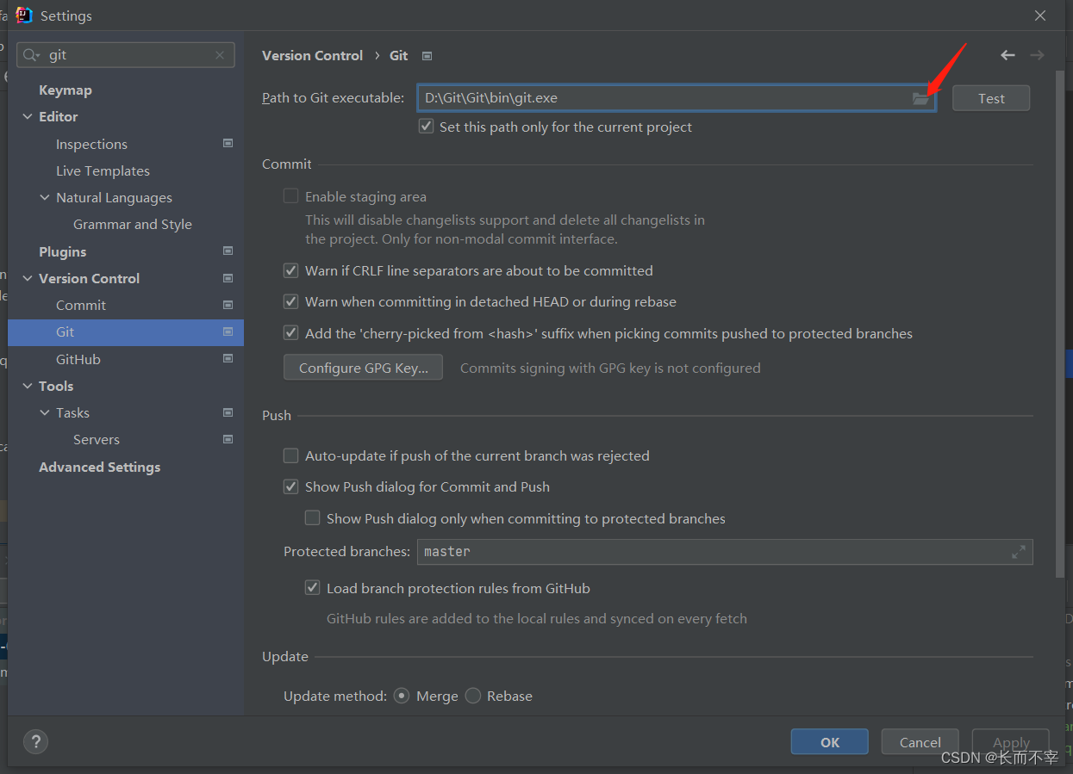This screenshot has width=1073, height=774.
Task: Toggle Load branch protection rules from GitHub
Action: point(313,588)
